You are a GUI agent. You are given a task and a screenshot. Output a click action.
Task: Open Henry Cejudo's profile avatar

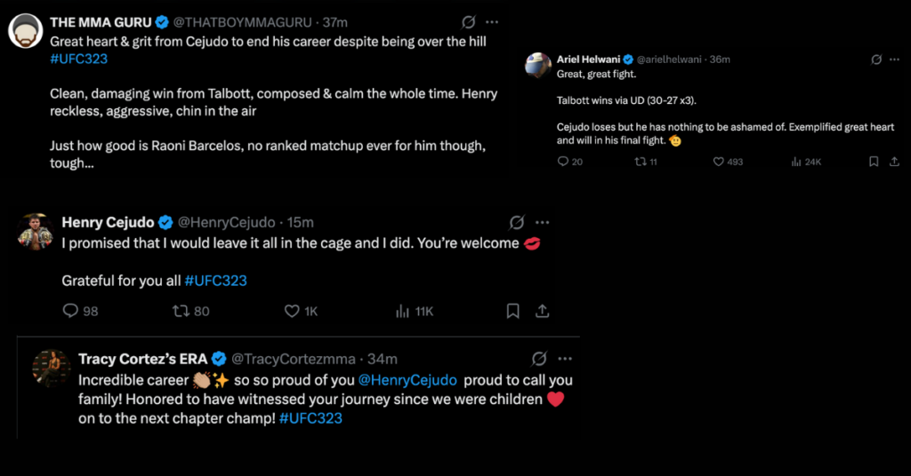click(36, 231)
